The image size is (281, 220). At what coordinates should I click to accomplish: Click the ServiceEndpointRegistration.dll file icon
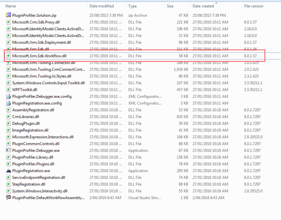pos(9,177)
